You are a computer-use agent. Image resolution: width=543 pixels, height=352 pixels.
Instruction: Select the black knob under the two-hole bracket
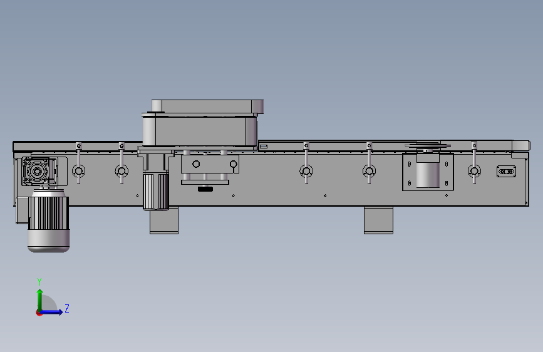click(x=205, y=189)
